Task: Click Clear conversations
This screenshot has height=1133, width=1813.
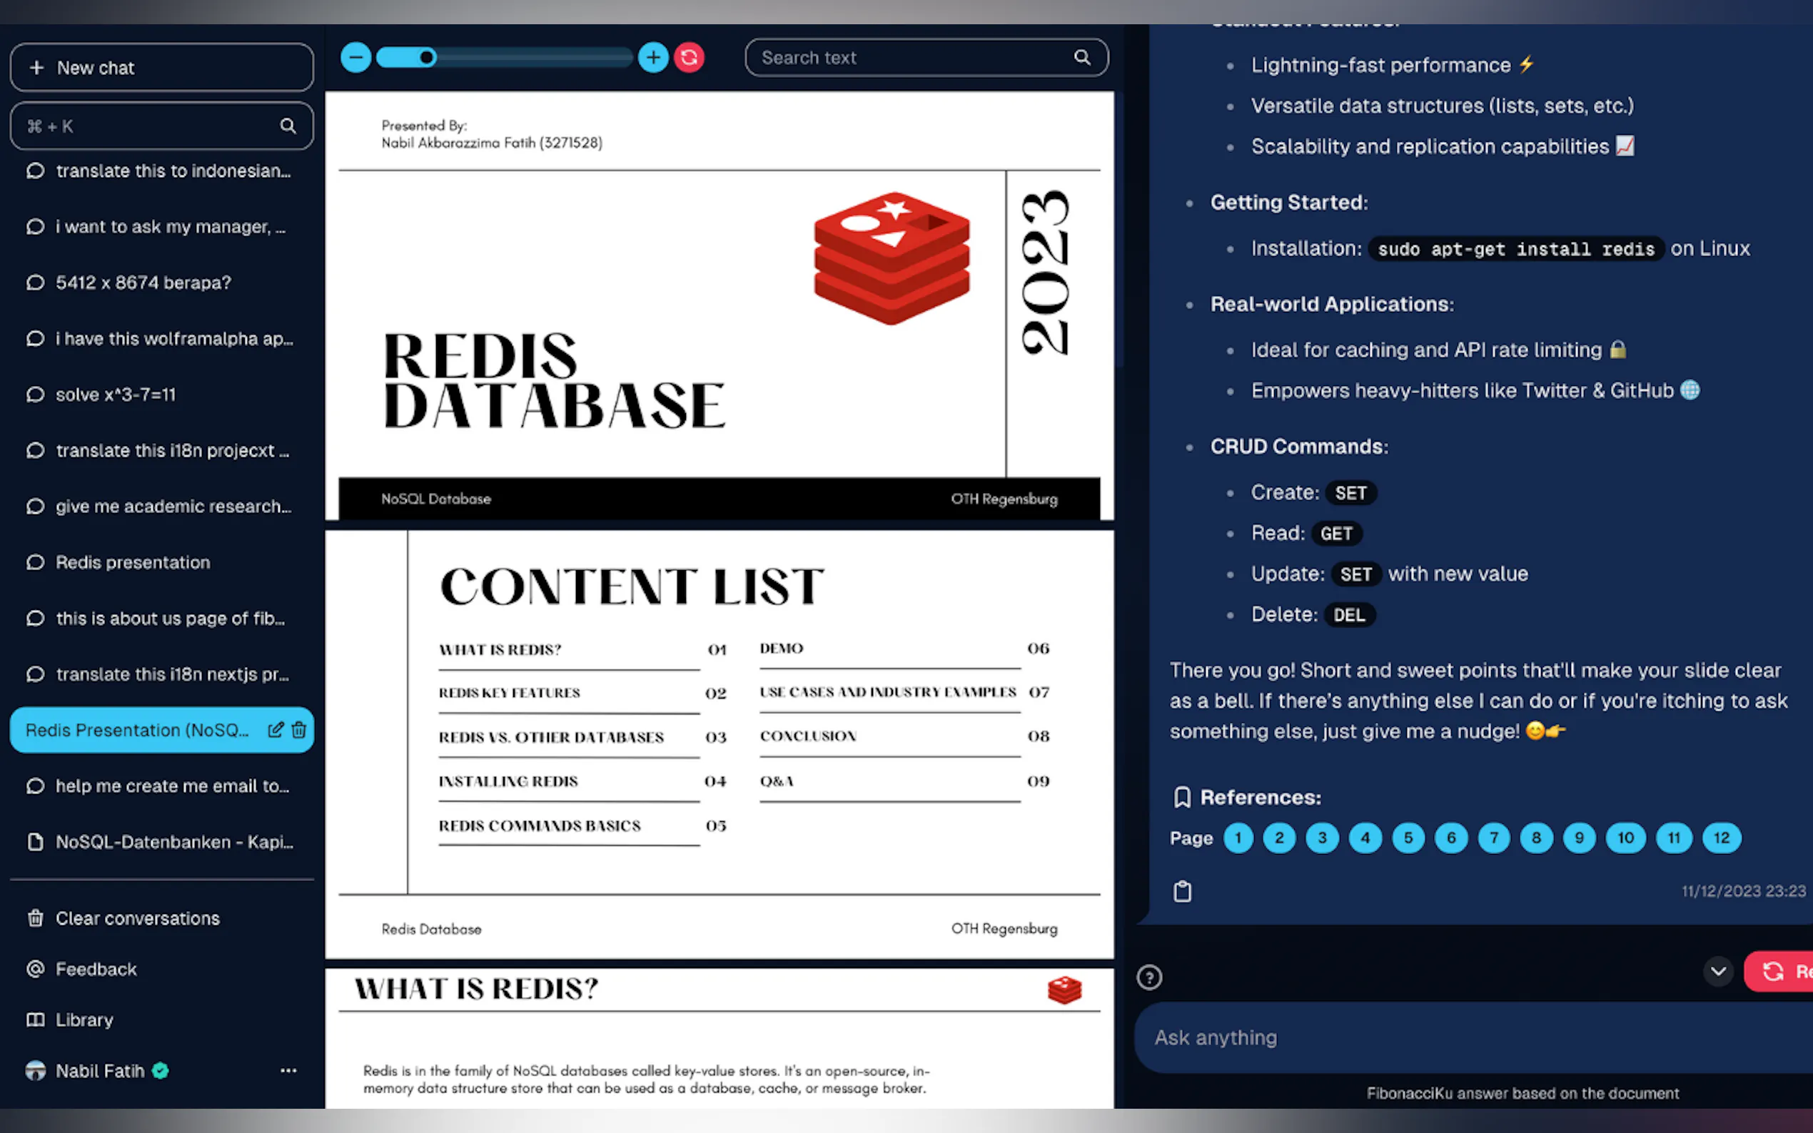Action: [x=137, y=919]
